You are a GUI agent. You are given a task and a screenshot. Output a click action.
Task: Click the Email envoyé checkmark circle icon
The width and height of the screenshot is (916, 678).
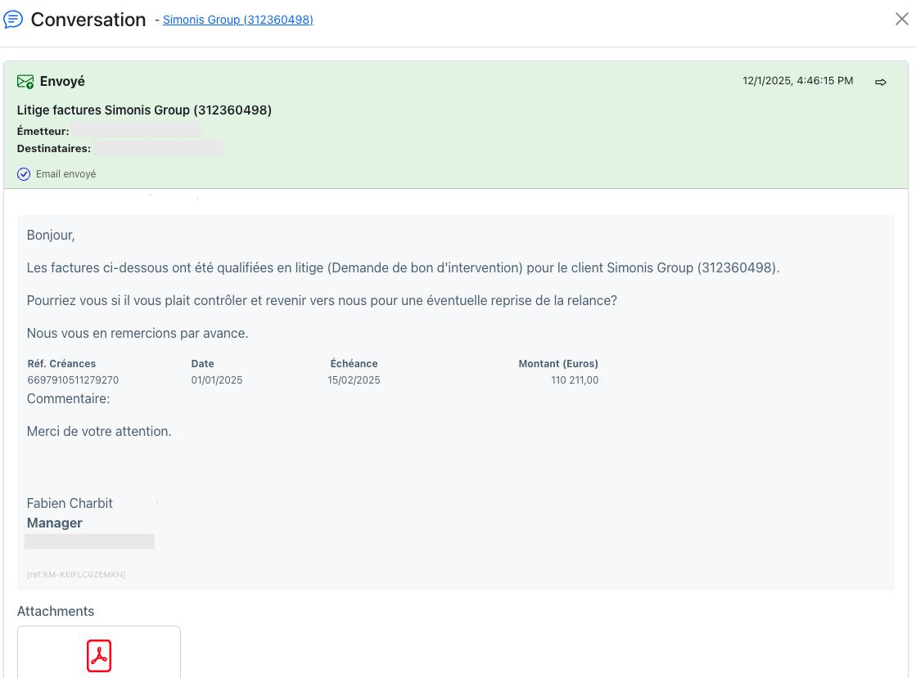pyautogui.click(x=24, y=174)
